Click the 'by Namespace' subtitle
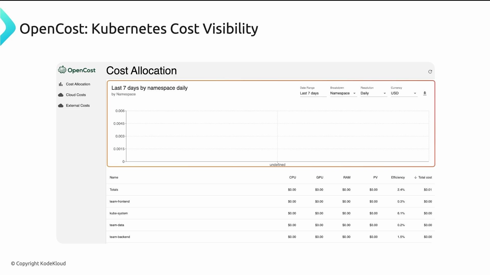 pos(124,94)
